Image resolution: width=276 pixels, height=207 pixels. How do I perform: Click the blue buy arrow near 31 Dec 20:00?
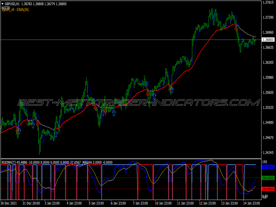point(33,125)
